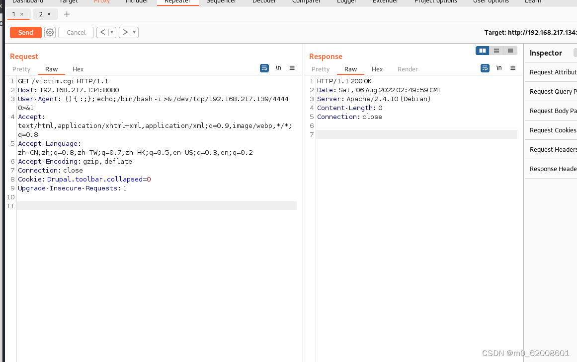Click the Cookie Drupal.toolbar.collapsed line
Viewport: 577px width, 362px height.
click(84, 179)
